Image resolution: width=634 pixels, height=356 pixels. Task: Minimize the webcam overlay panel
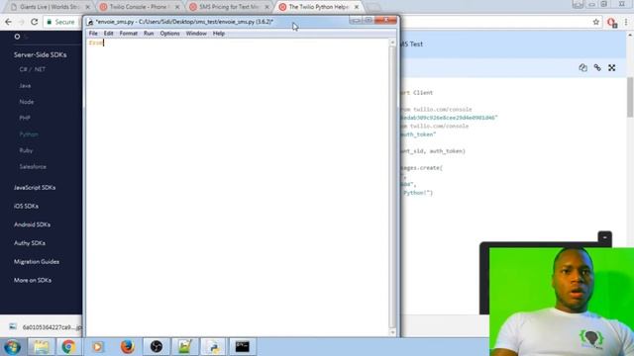pos(605,237)
